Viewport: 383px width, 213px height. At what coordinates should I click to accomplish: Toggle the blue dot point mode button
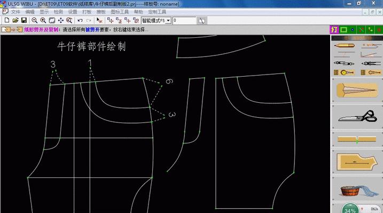352,30
